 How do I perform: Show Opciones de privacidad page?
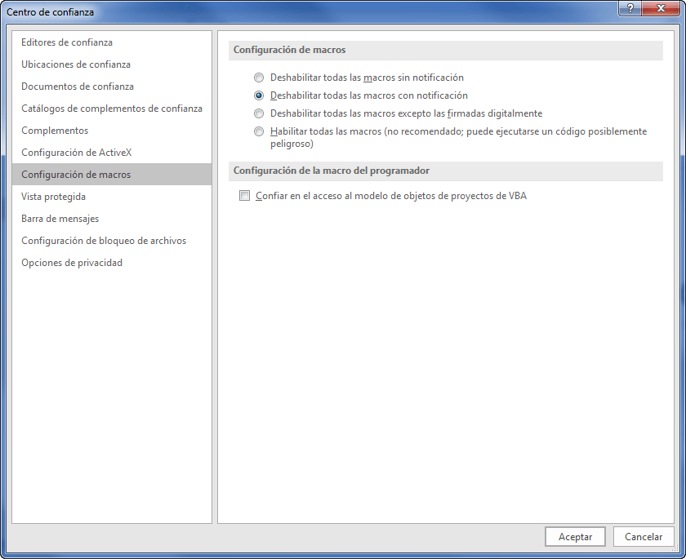(72, 263)
